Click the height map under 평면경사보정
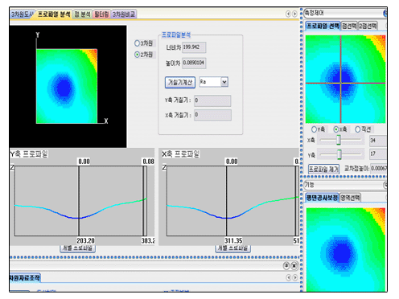This screenshot has width=399, height=299. click(346, 249)
